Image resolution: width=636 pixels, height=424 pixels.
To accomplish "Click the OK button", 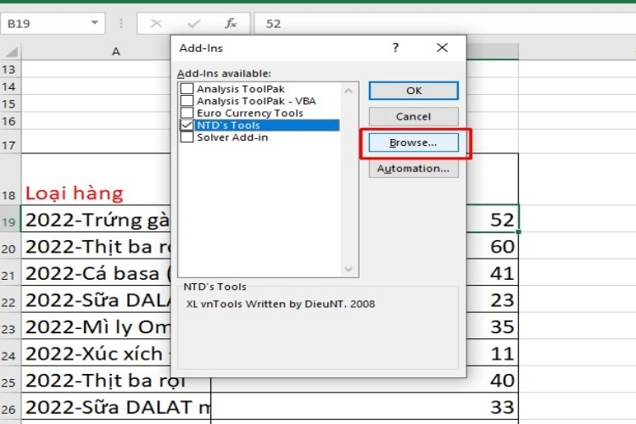I will coord(414,91).
